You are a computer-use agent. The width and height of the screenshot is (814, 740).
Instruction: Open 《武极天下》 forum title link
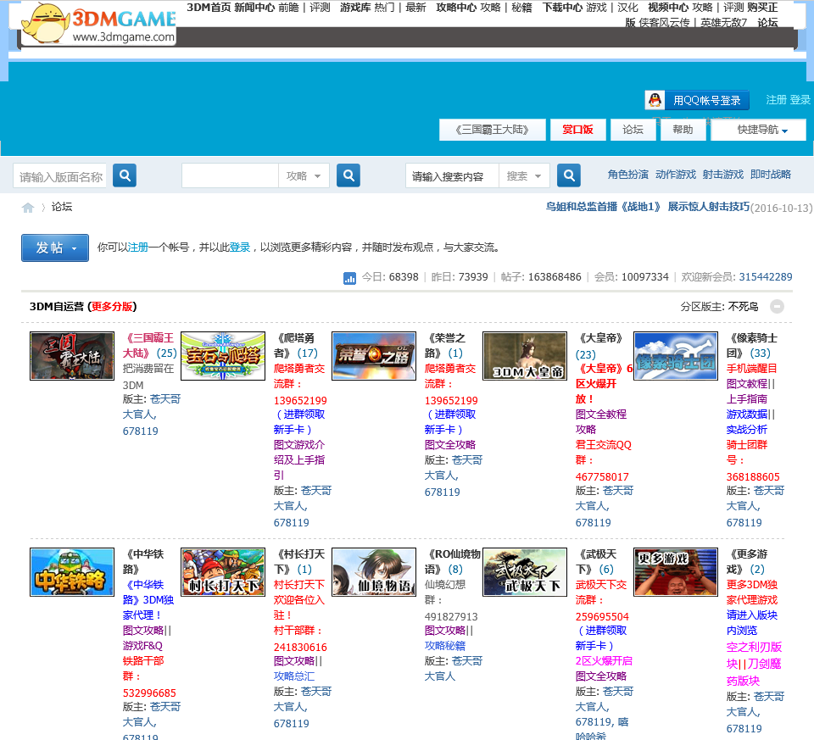coord(596,561)
